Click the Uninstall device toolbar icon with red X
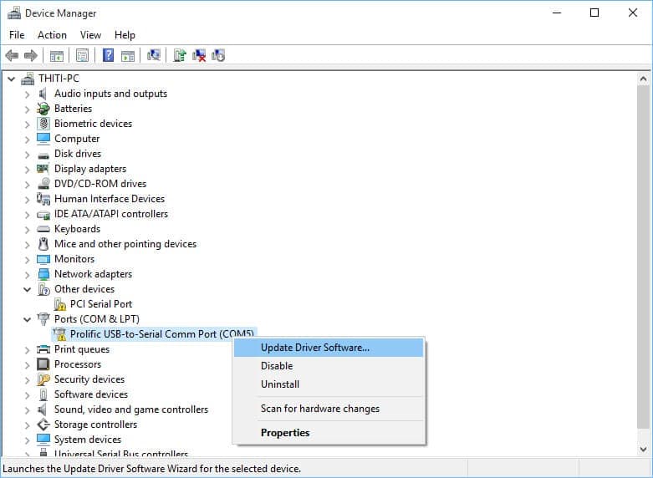This screenshot has height=478, width=653. click(199, 56)
